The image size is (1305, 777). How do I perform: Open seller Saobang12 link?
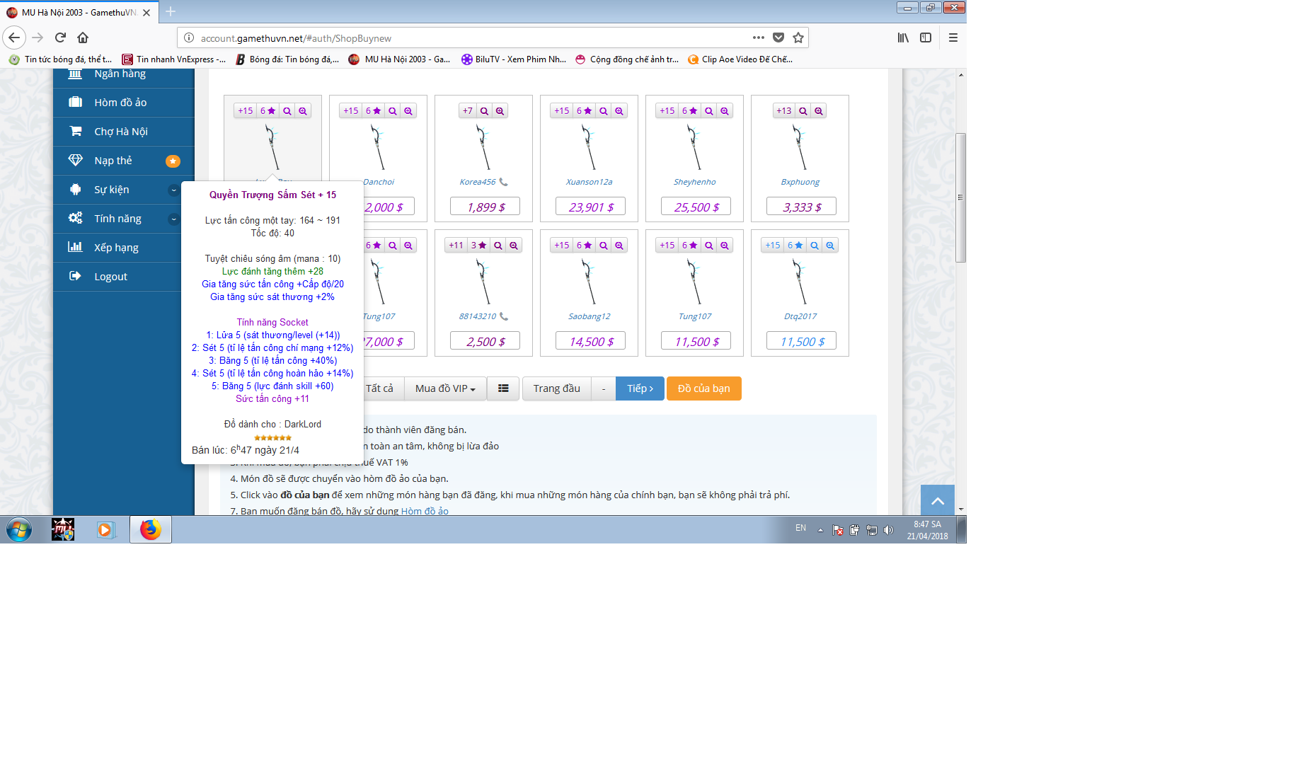(x=589, y=316)
